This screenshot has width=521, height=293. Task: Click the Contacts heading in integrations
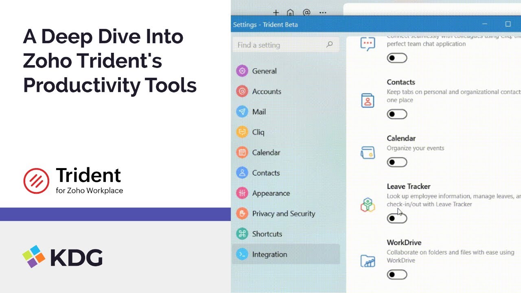(401, 82)
